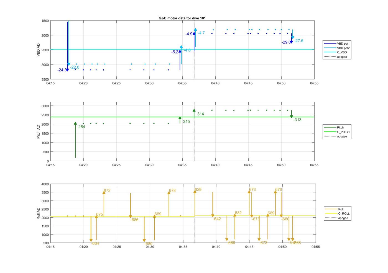Click the '675' roll data label

click(x=99, y=215)
